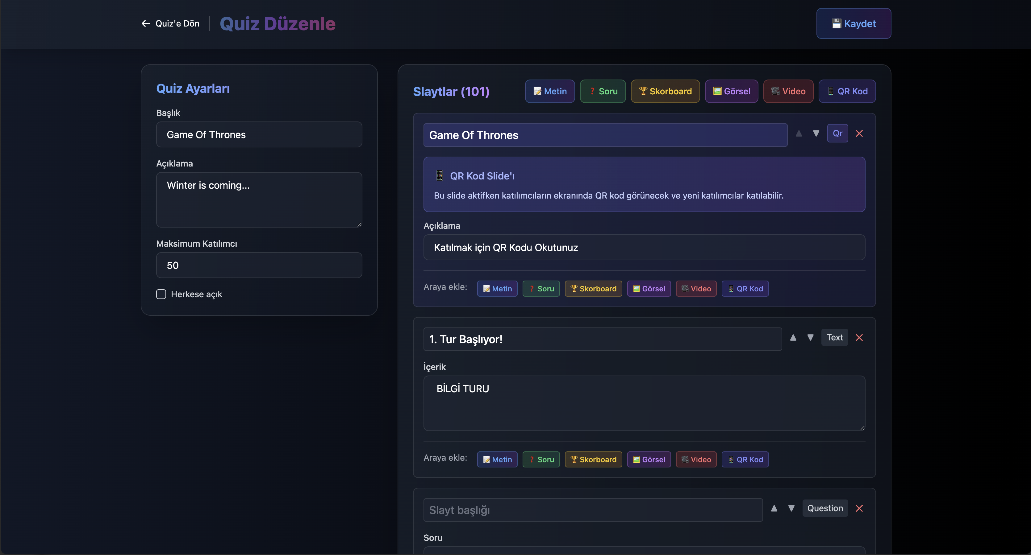Delete the Game Of Thrones QR slide

click(859, 134)
